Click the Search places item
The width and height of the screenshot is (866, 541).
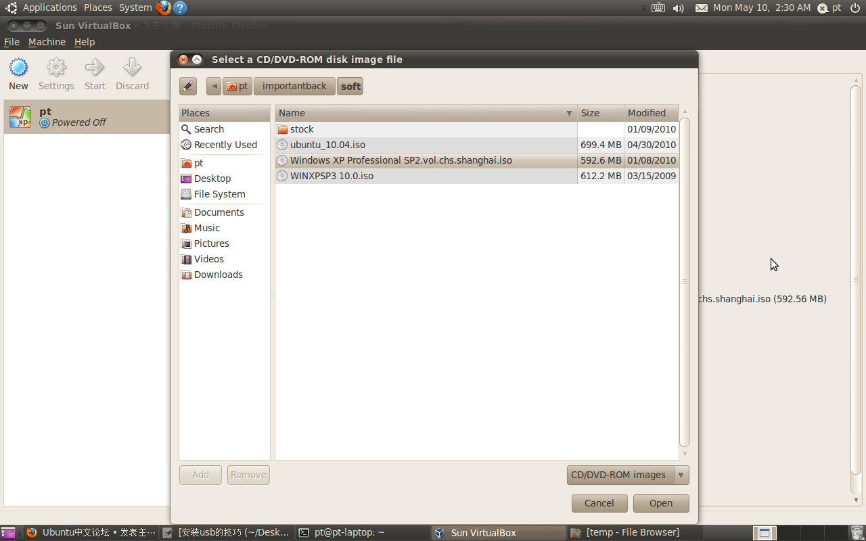pos(225,129)
